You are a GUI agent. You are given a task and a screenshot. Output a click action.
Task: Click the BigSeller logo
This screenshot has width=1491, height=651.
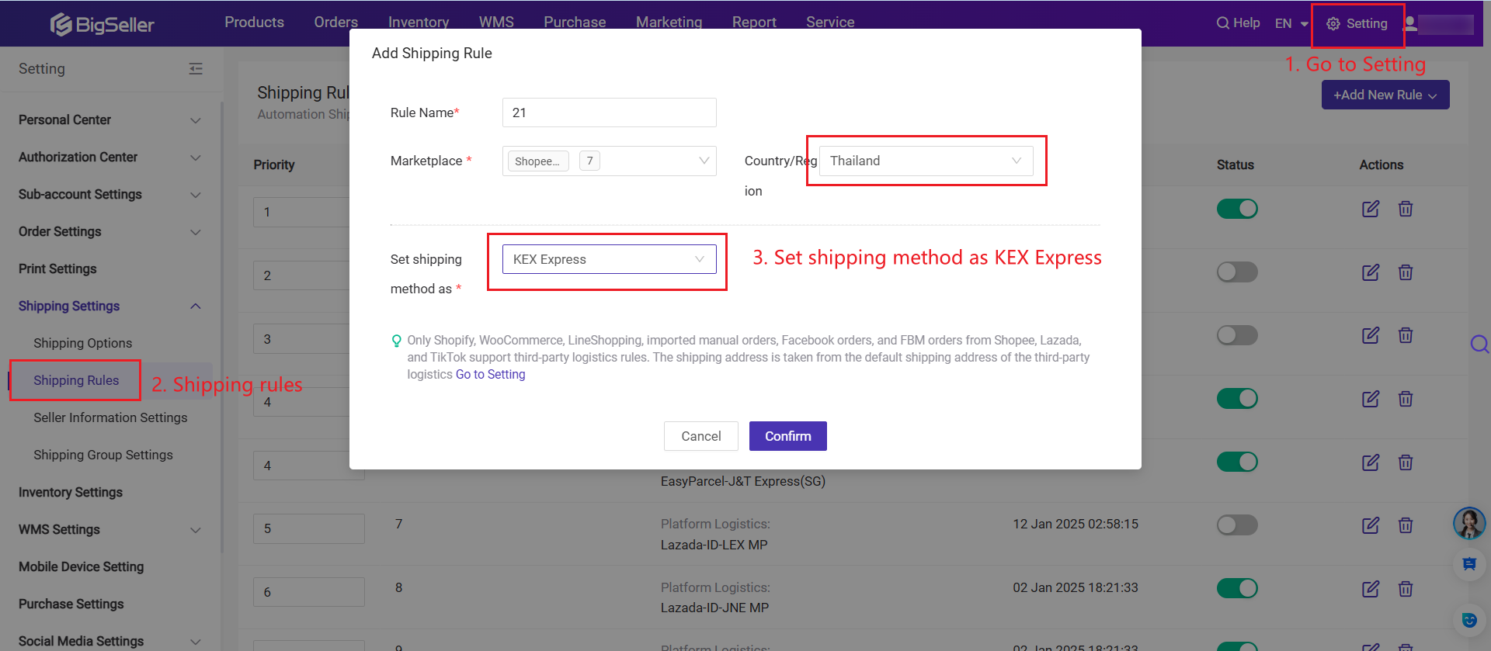[102, 25]
